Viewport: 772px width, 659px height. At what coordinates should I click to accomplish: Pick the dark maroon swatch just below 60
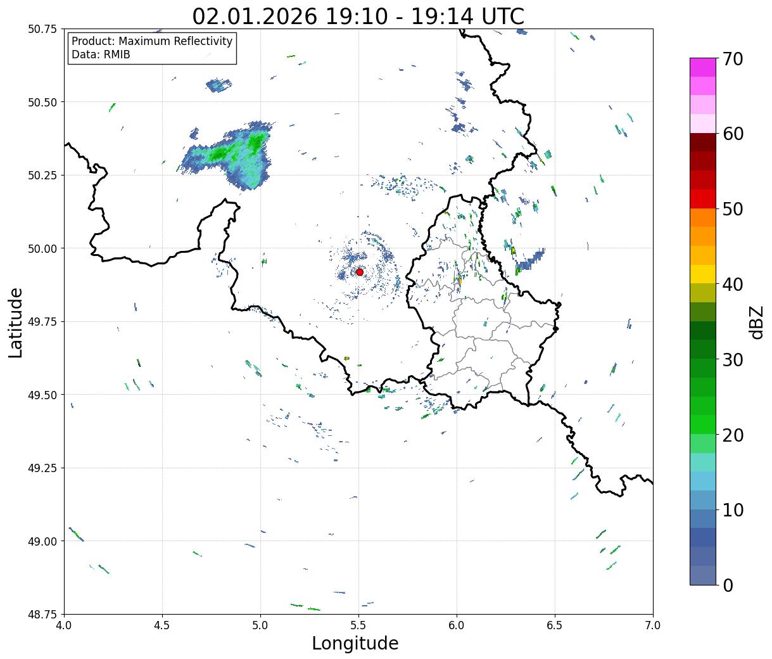703,142
